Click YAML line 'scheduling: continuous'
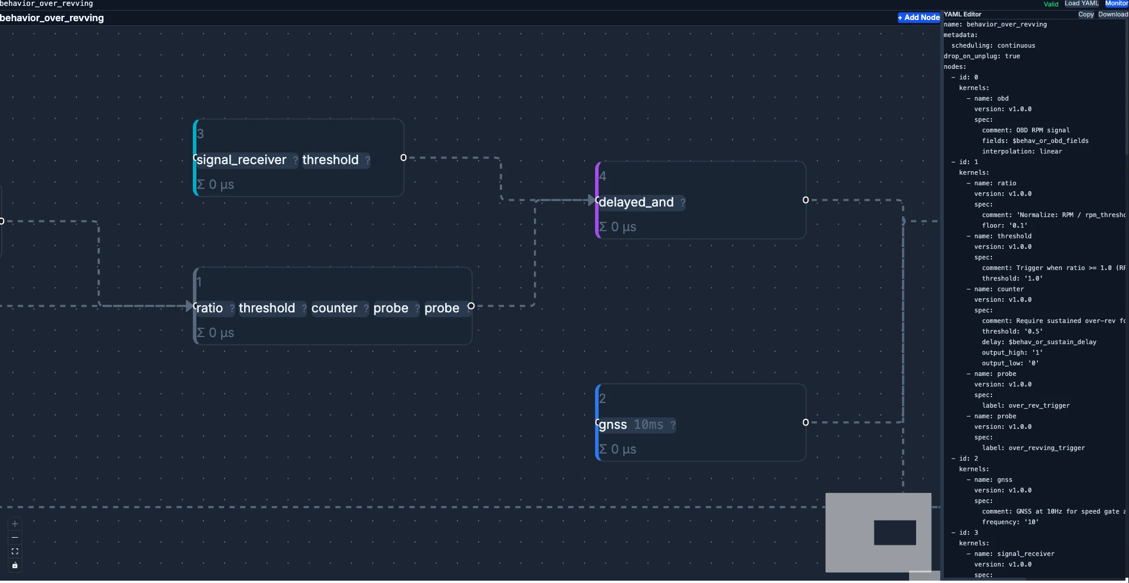Viewport: 1129px width, 583px height. point(993,46)
